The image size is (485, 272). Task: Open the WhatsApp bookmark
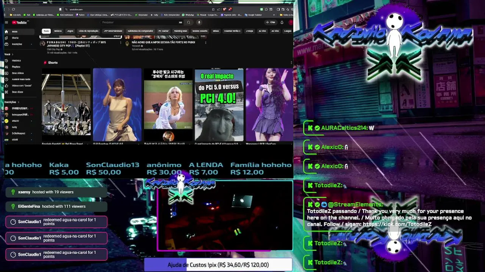click(x=188, y=15)
